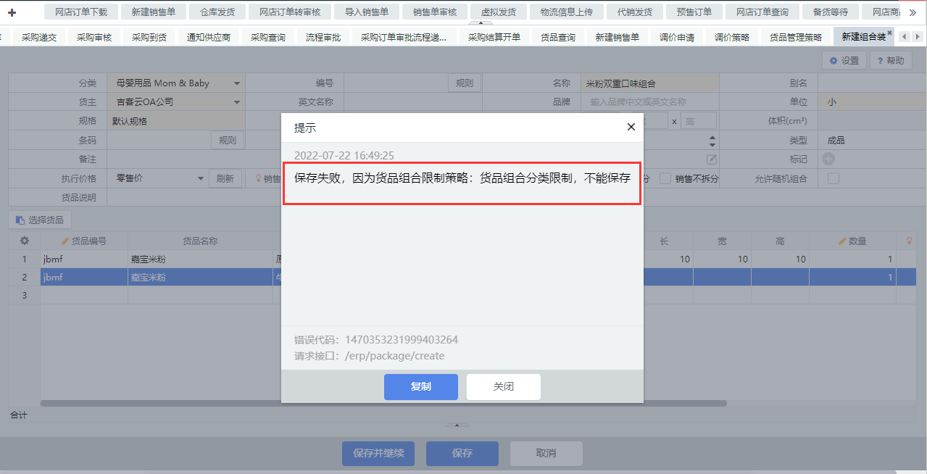Viewport: 927px width, 474px height.
Task: Open the 采购审核 tab
Action: tap(94, 37)
